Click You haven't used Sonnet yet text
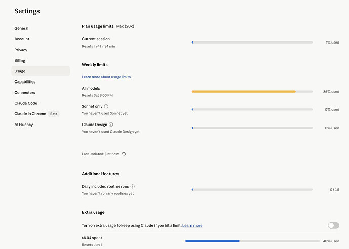The width and height of the screenshot is (349, 249). (105, 113)
